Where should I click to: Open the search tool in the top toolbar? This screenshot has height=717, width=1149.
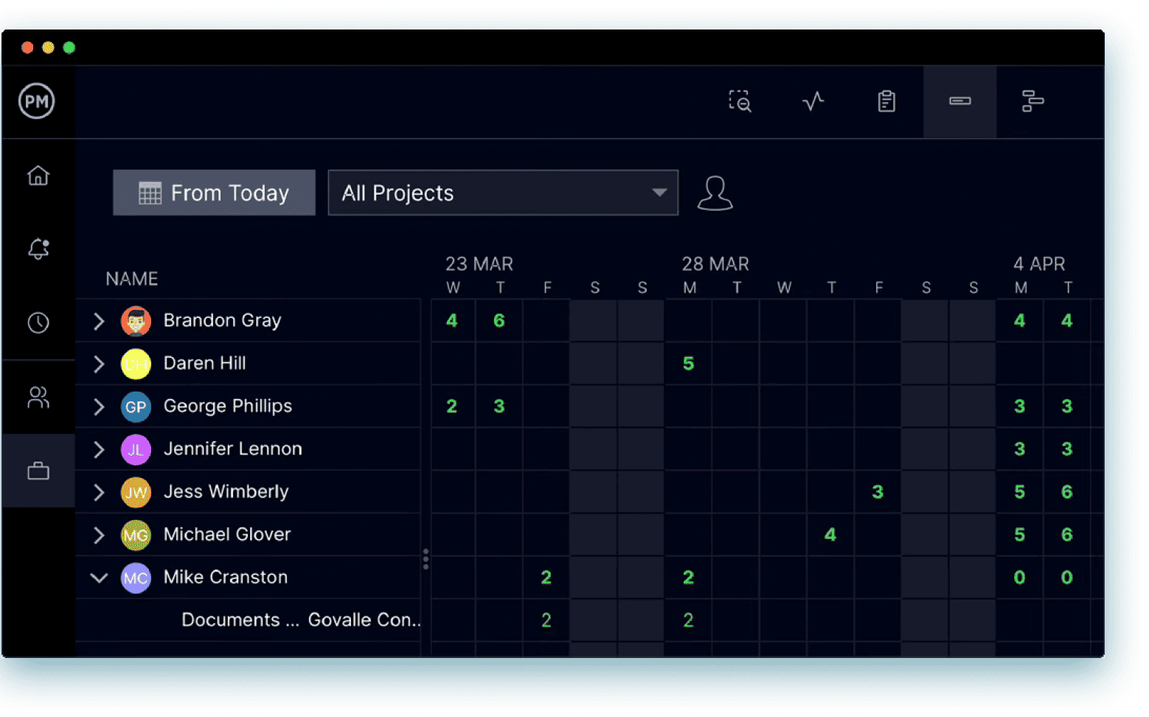[x=740, y=101]
